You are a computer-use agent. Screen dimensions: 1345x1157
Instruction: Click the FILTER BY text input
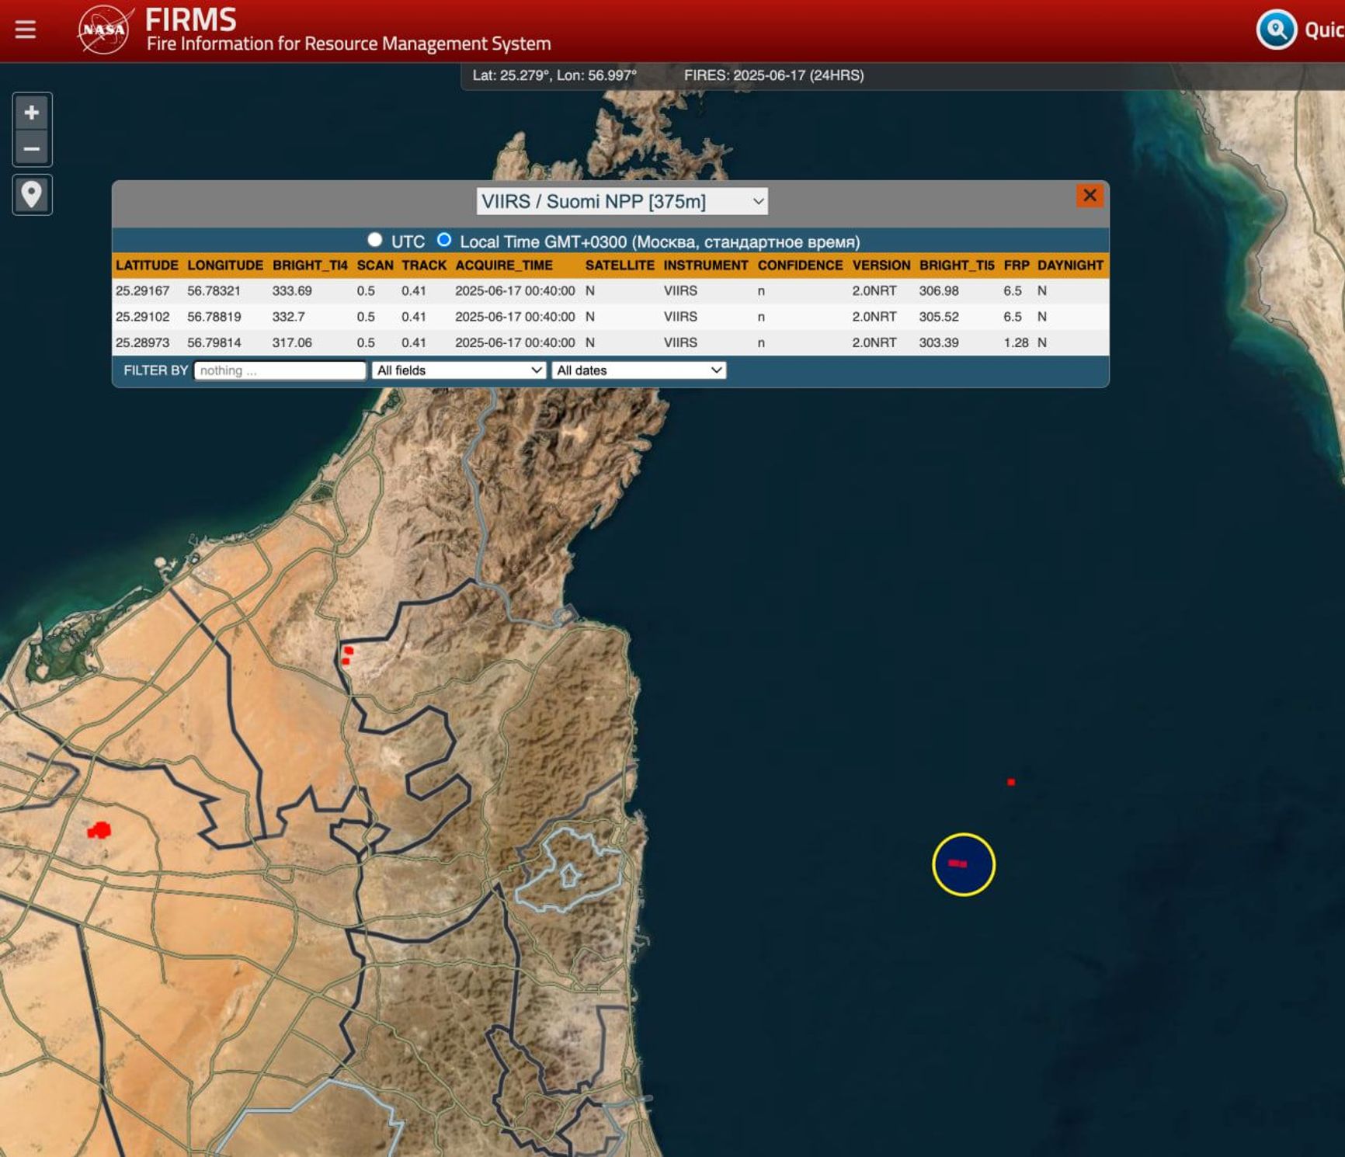(x=280, y=370)
